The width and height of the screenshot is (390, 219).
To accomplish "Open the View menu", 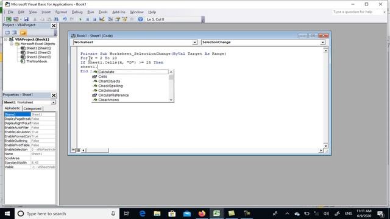I will coord(33,12).
